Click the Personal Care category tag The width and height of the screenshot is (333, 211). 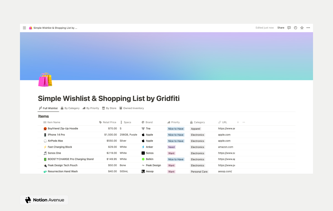[x=199, y=172]
